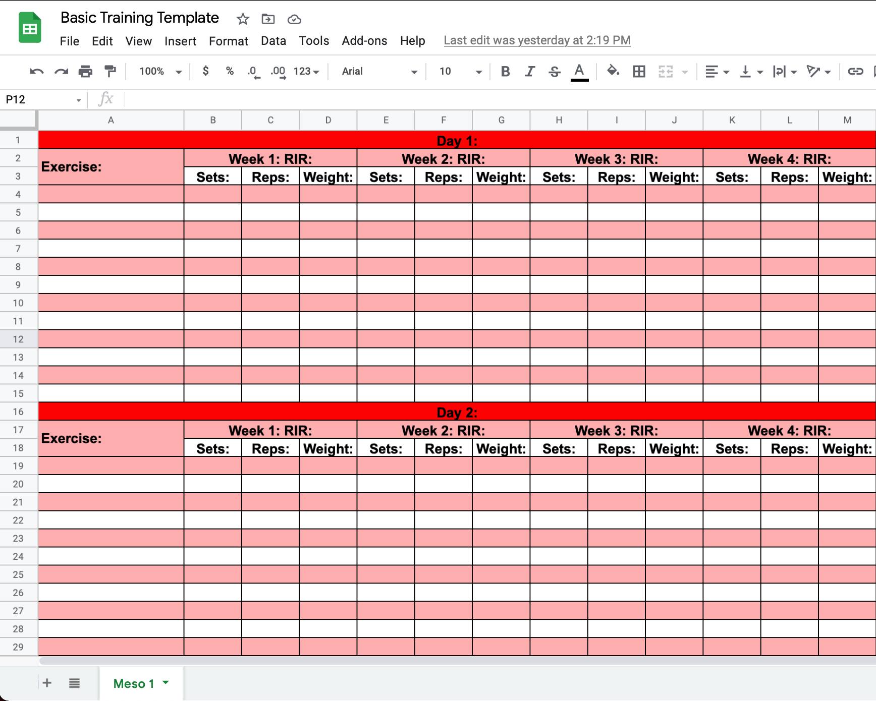
Task: Open the text color picker
Action: click(579, 72)
